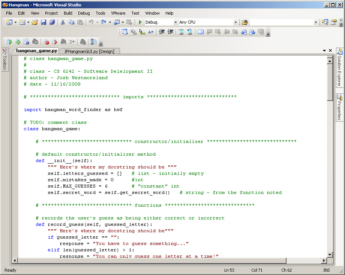This screenshot has width=345, height=275.
Task: Click the Open File folder icon
Action: click(35, 22)
